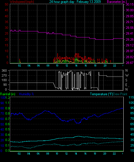Click the 14 hour marker under bottom graph
This screenshot has height=162, width=134.
76,154
